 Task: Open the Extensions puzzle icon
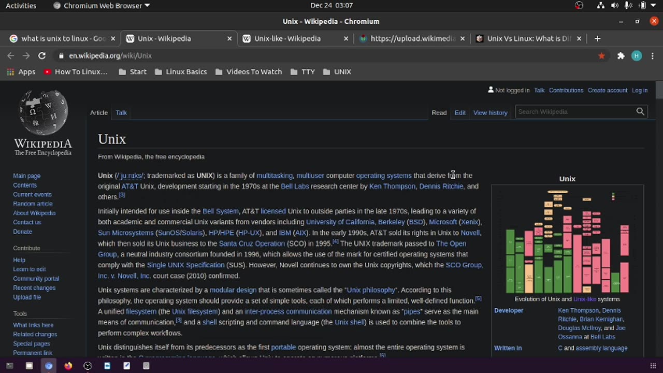621,55
